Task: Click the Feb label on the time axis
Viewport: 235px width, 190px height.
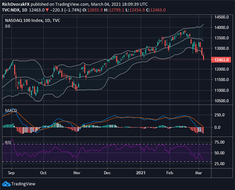Action: [x=170, y=173]
